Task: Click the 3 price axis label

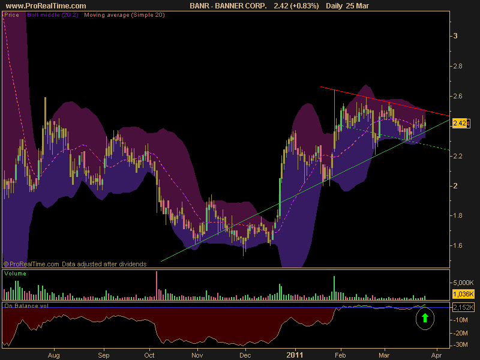Action: [455, 36]
